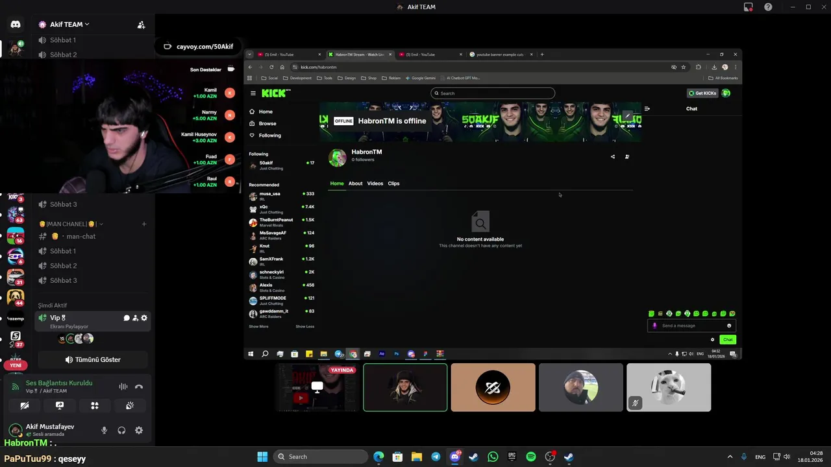This screenshot has height=467, width=831.
Task: Launch a Discord activity
Action: (95, 405)
